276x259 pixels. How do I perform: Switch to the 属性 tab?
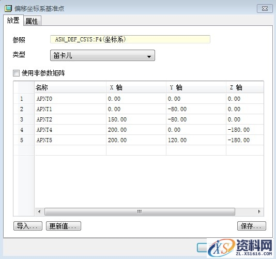pos(32,21)
